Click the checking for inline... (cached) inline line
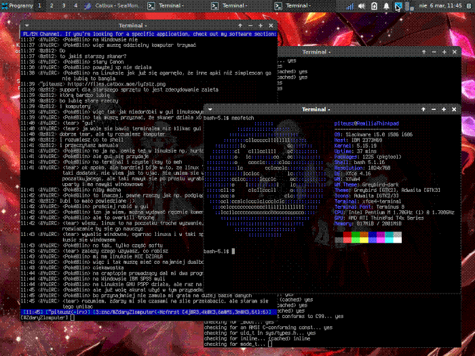This screenshot has height=356, width=475. [x=257, y=338]
